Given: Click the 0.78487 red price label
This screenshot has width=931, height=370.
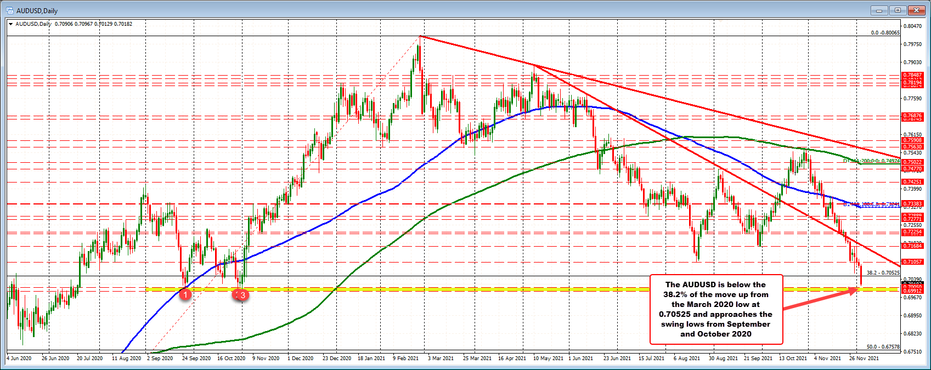Looking at the screenshot, I should click(x=912, y=75).
